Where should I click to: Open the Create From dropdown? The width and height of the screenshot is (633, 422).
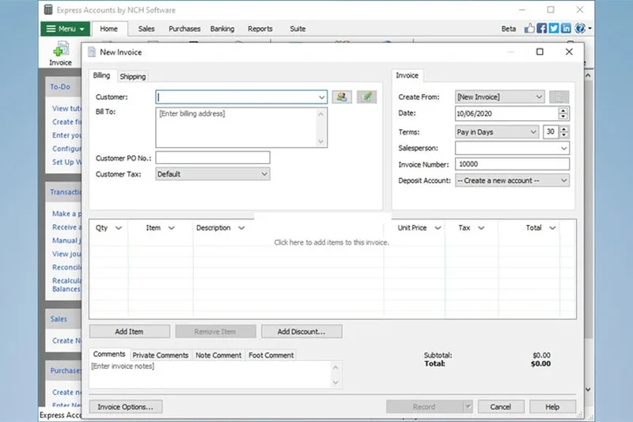click(x=499, y=97)
